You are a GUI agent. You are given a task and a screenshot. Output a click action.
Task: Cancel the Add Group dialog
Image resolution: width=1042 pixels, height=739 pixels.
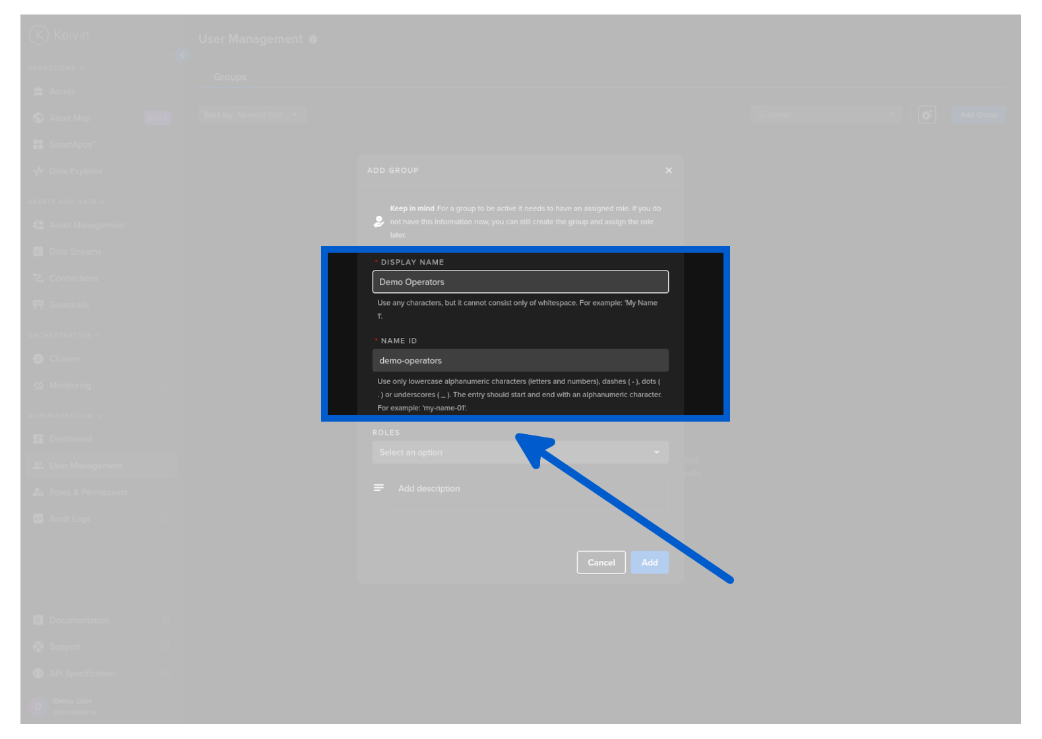601,562
